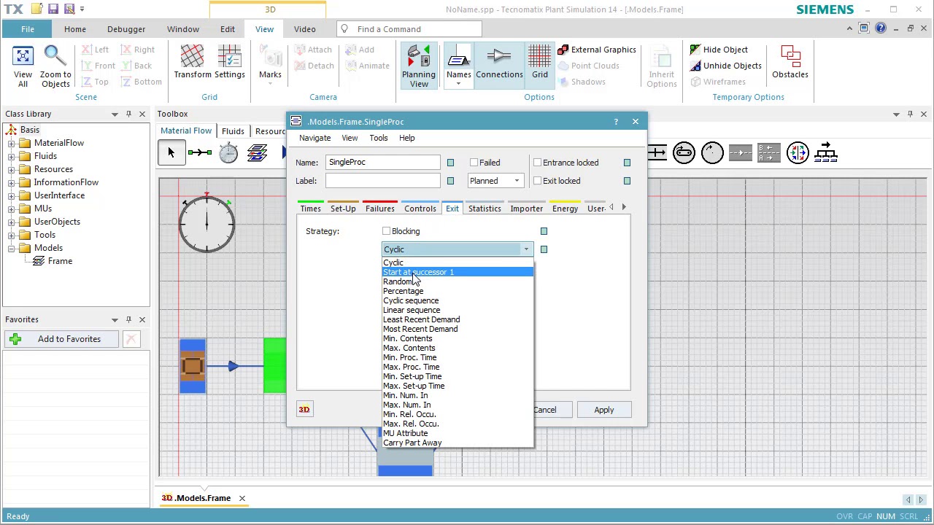Expand the MaterialFlow folder in tree

tap(12, 143)
